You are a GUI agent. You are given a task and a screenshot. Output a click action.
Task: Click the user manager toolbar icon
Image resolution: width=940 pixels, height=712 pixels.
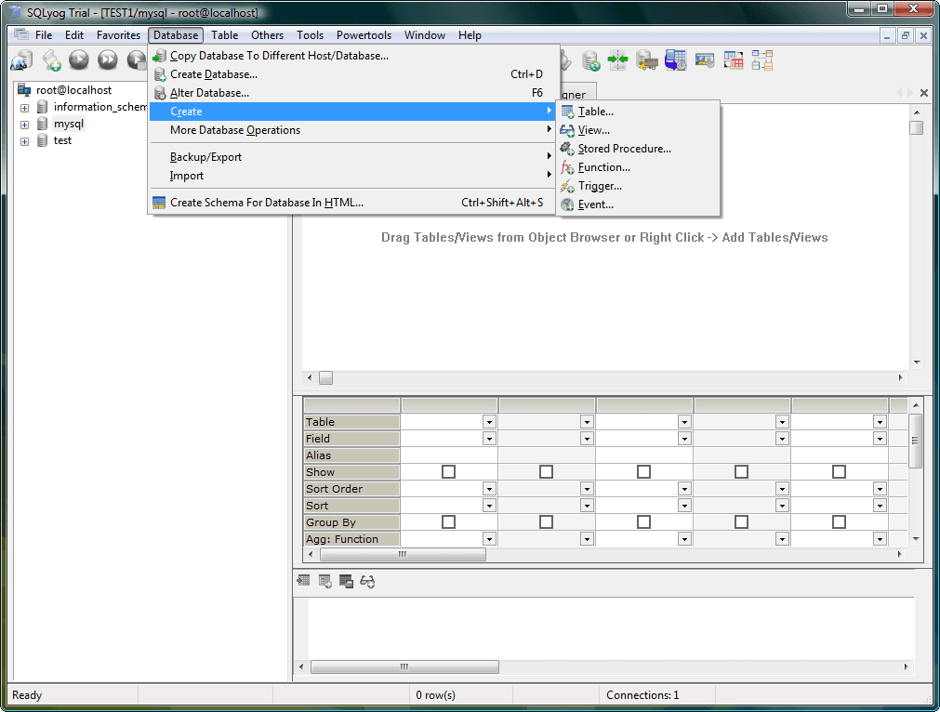[x=705, y=59]
